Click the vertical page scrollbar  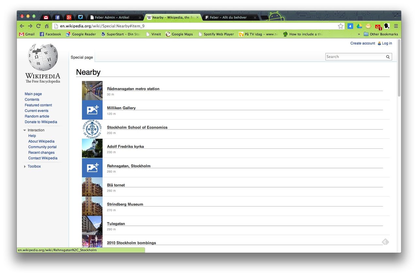(399, 68)
